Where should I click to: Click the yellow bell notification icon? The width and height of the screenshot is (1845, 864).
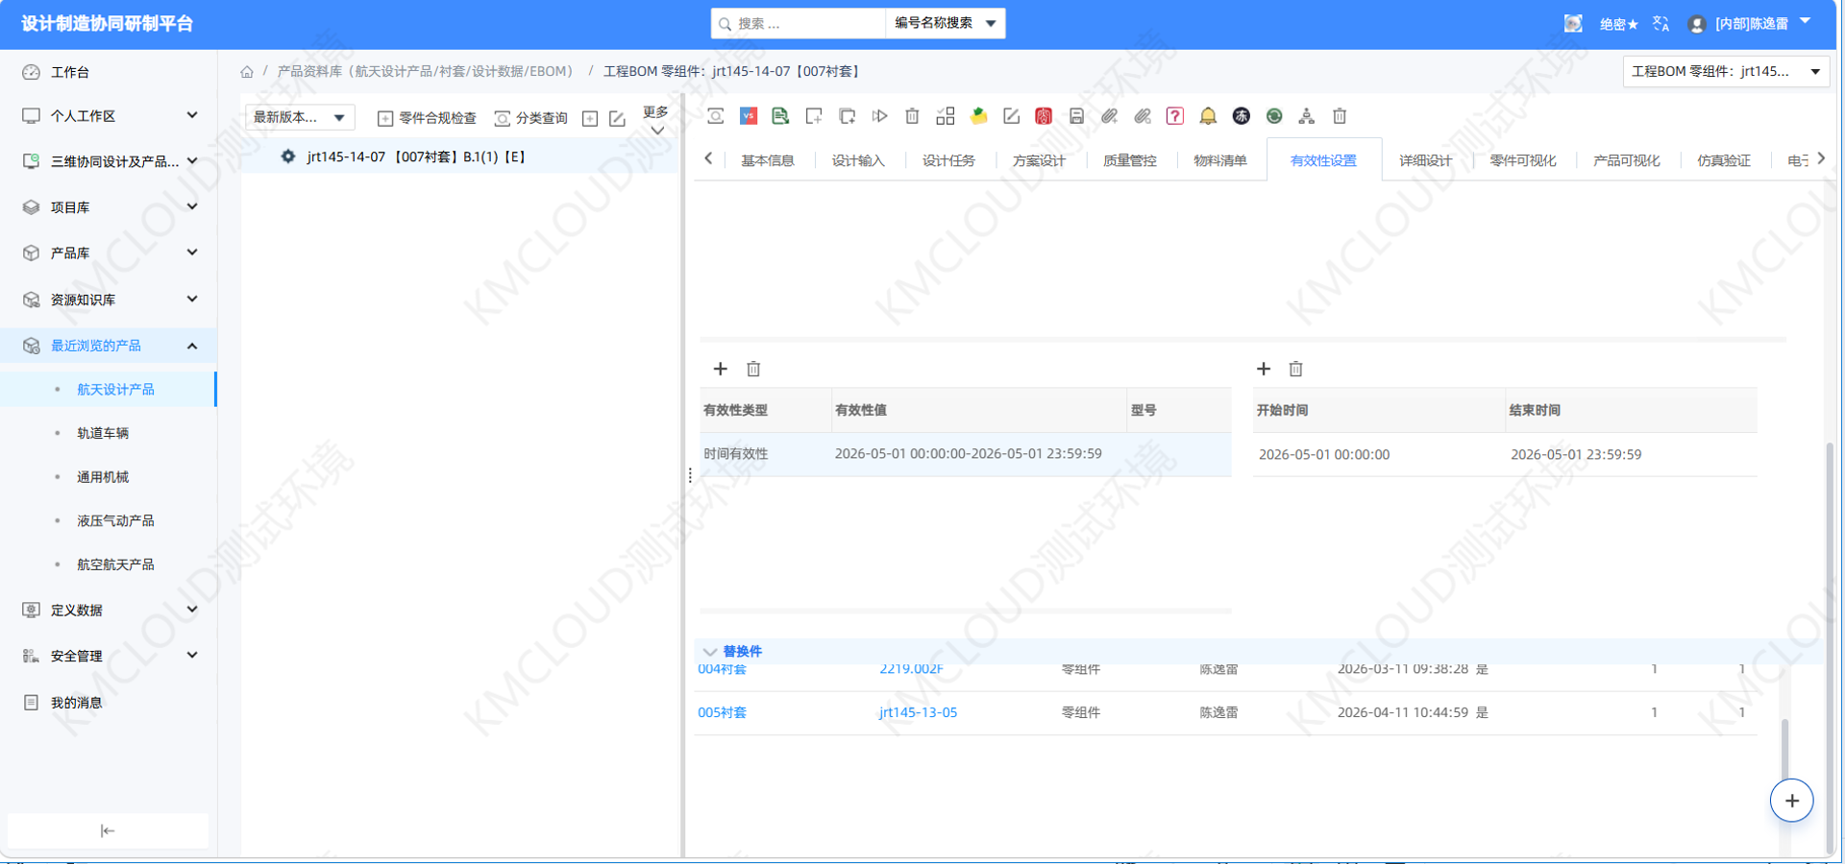click(x=1208, y=116)
